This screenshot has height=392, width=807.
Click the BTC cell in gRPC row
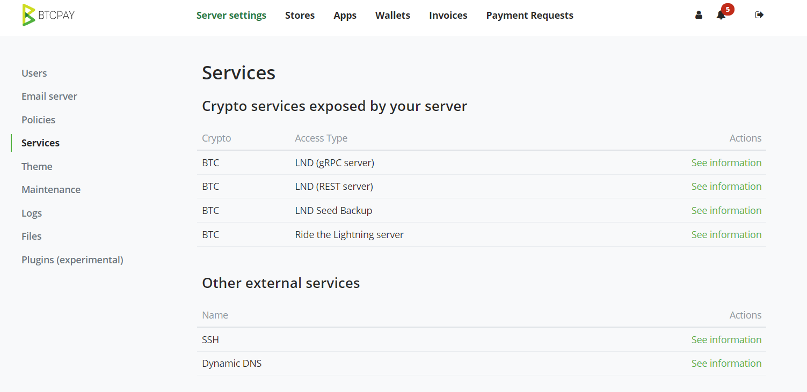coord(210,162)
